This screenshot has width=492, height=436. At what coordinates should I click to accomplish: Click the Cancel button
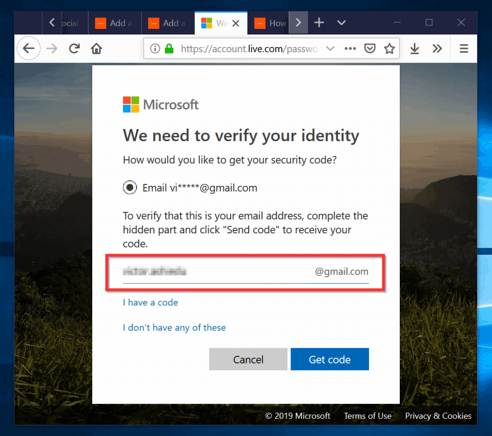(248, 359)
